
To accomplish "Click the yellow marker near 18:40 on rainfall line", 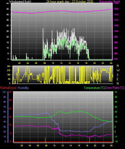I will pyautogui.click(x=90, y=140).
